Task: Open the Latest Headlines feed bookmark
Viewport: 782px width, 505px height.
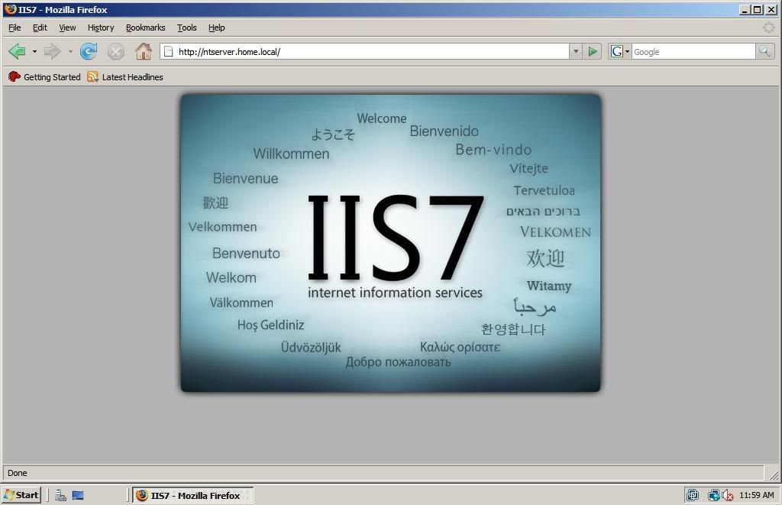Action: 125,77
